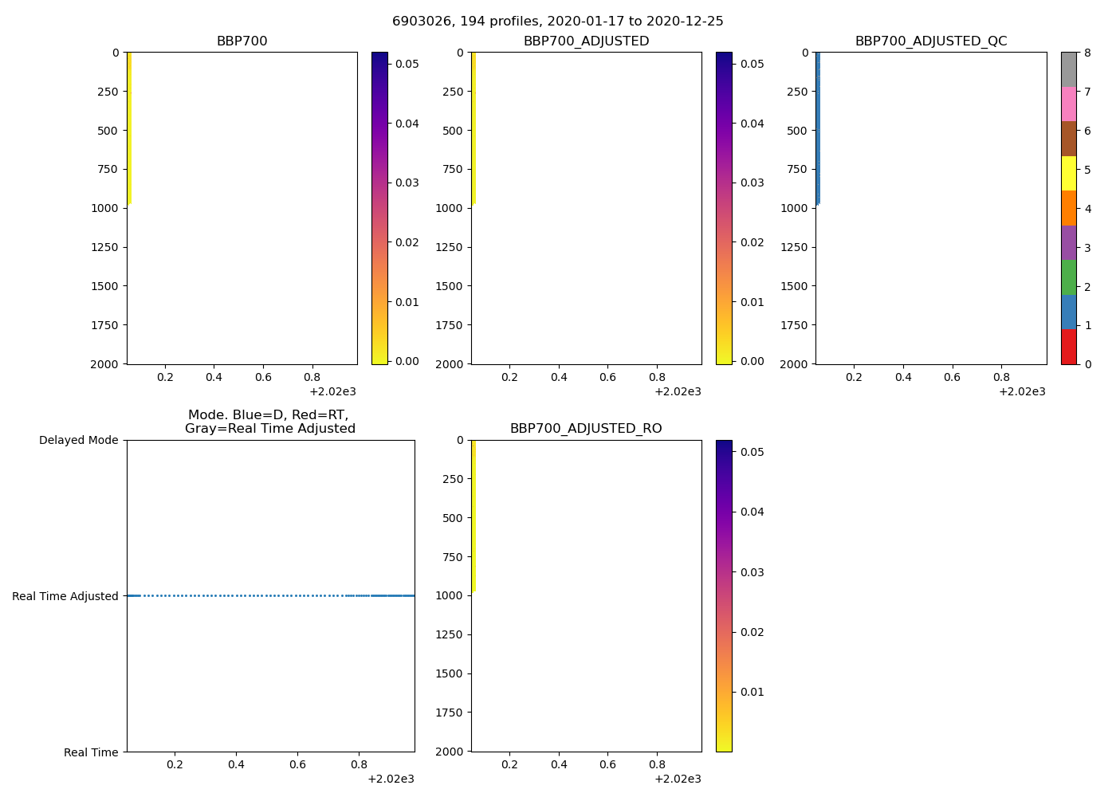Image resolution: width=1116 pixels, height=797 pixels.
Task: Select the figure title with float 6903026
Action: click(x=557, y=22)
